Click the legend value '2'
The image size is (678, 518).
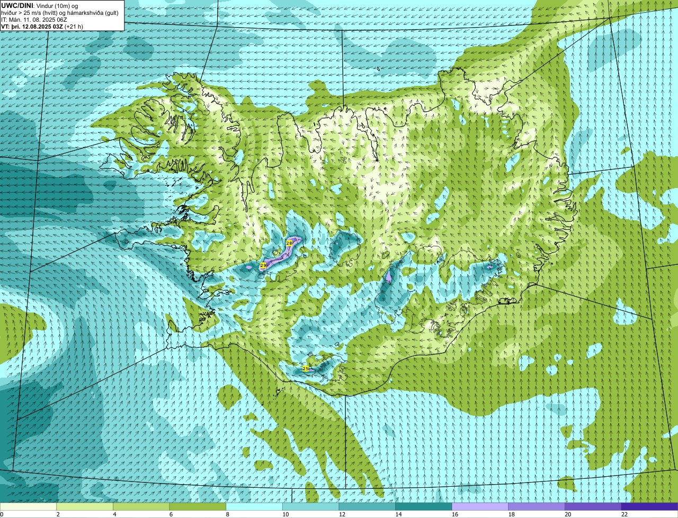click(x=58, y=514)
